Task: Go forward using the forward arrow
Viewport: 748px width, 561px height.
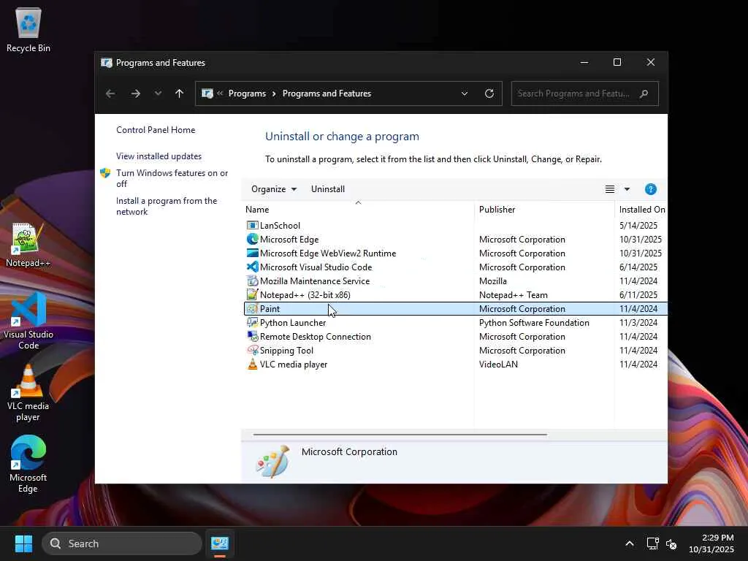Action: 135,93
